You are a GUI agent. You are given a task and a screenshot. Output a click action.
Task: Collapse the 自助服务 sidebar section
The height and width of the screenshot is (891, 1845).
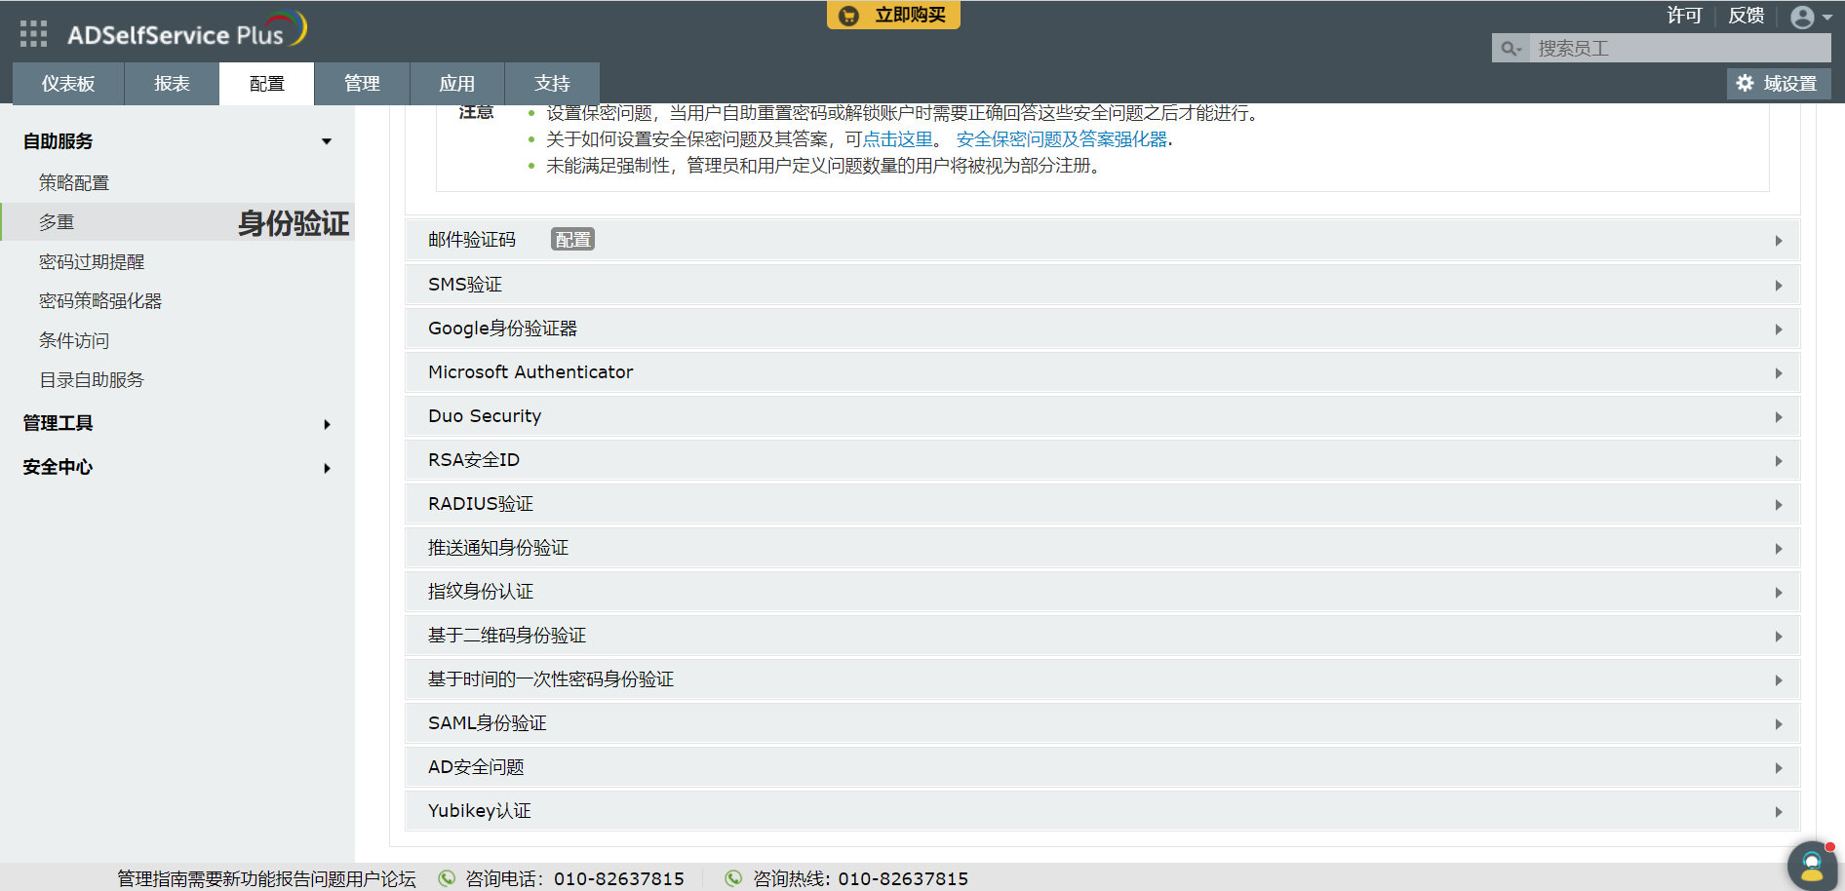177,141
